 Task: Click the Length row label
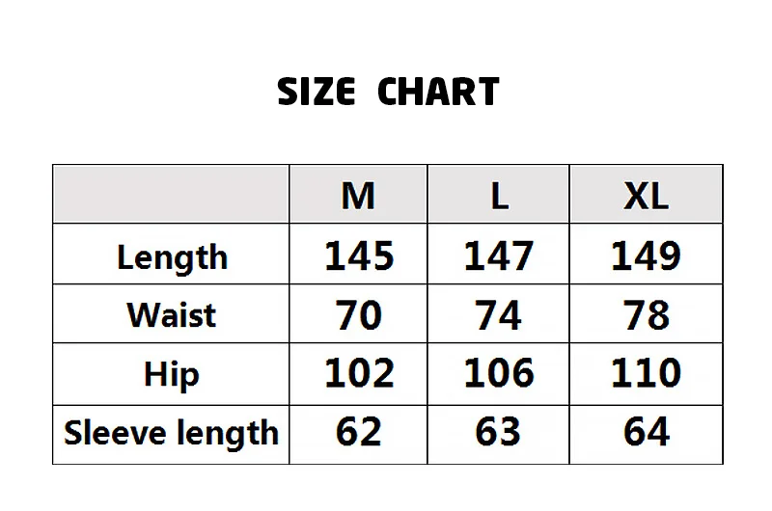[x=172, y=257]
